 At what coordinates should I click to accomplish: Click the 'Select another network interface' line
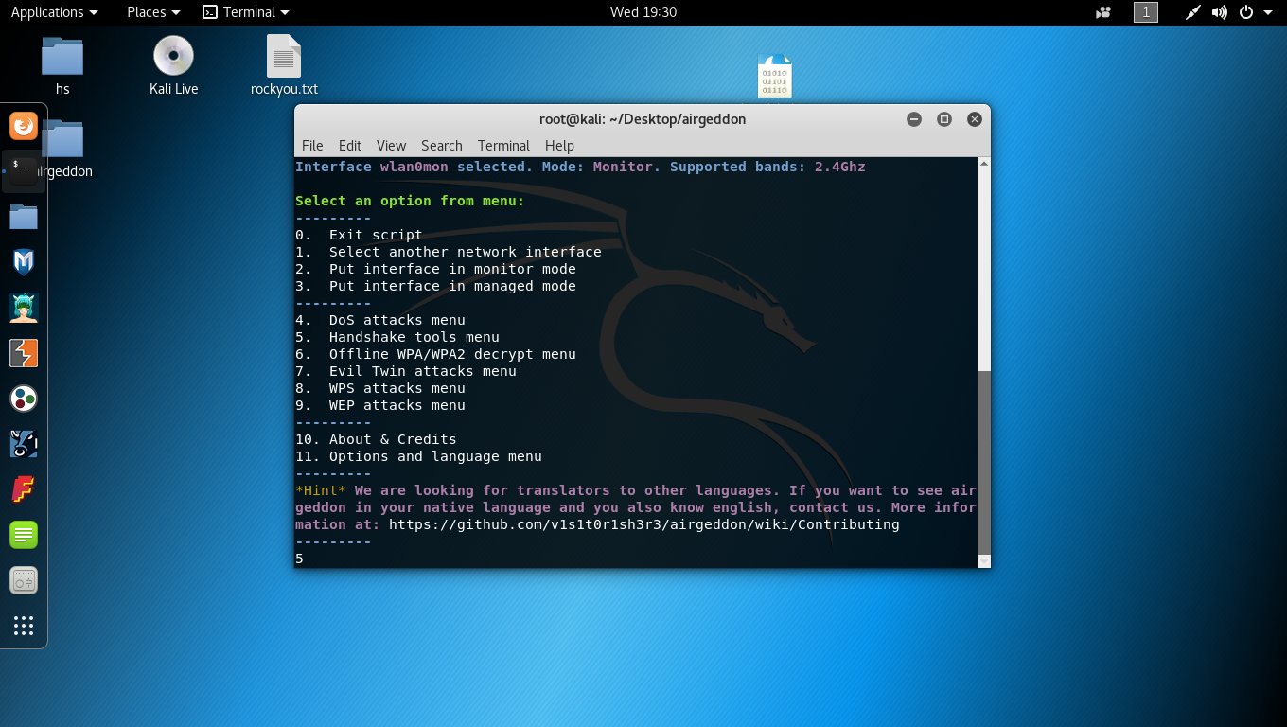(449, 252)
